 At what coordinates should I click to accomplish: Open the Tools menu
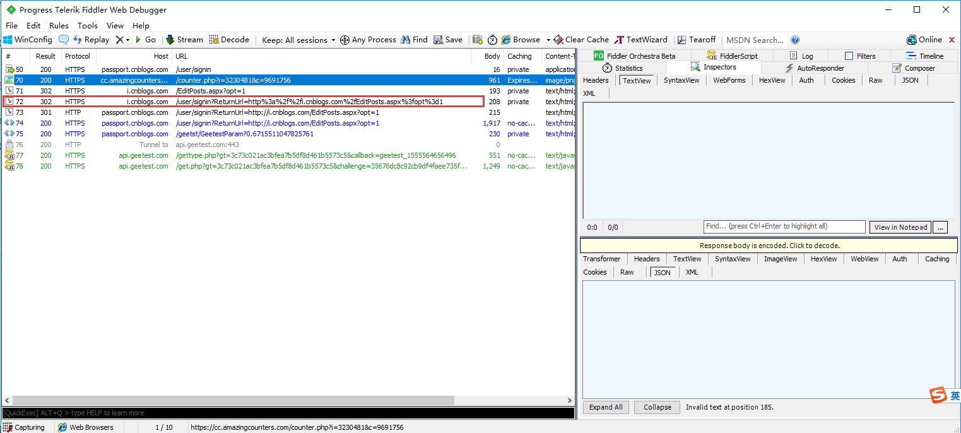point(88,26)
